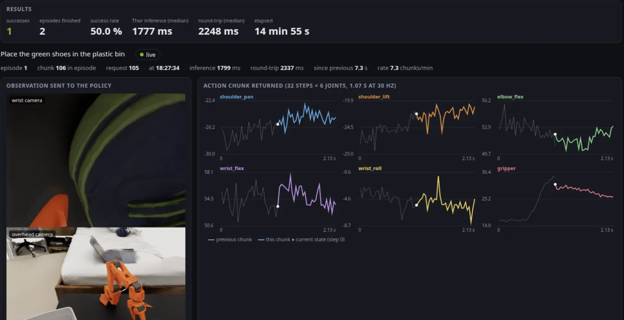The image size is (624, 320).
Task: Select the wrist_roll chart title
Action: [x=370, y=168]
